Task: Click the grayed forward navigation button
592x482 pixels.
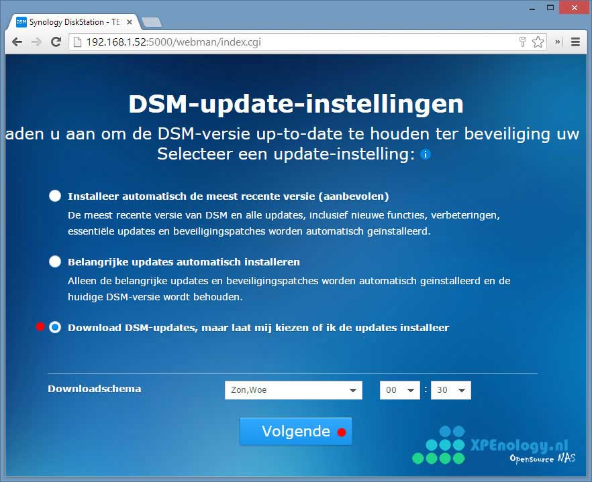Action: (x=36, y=42)
